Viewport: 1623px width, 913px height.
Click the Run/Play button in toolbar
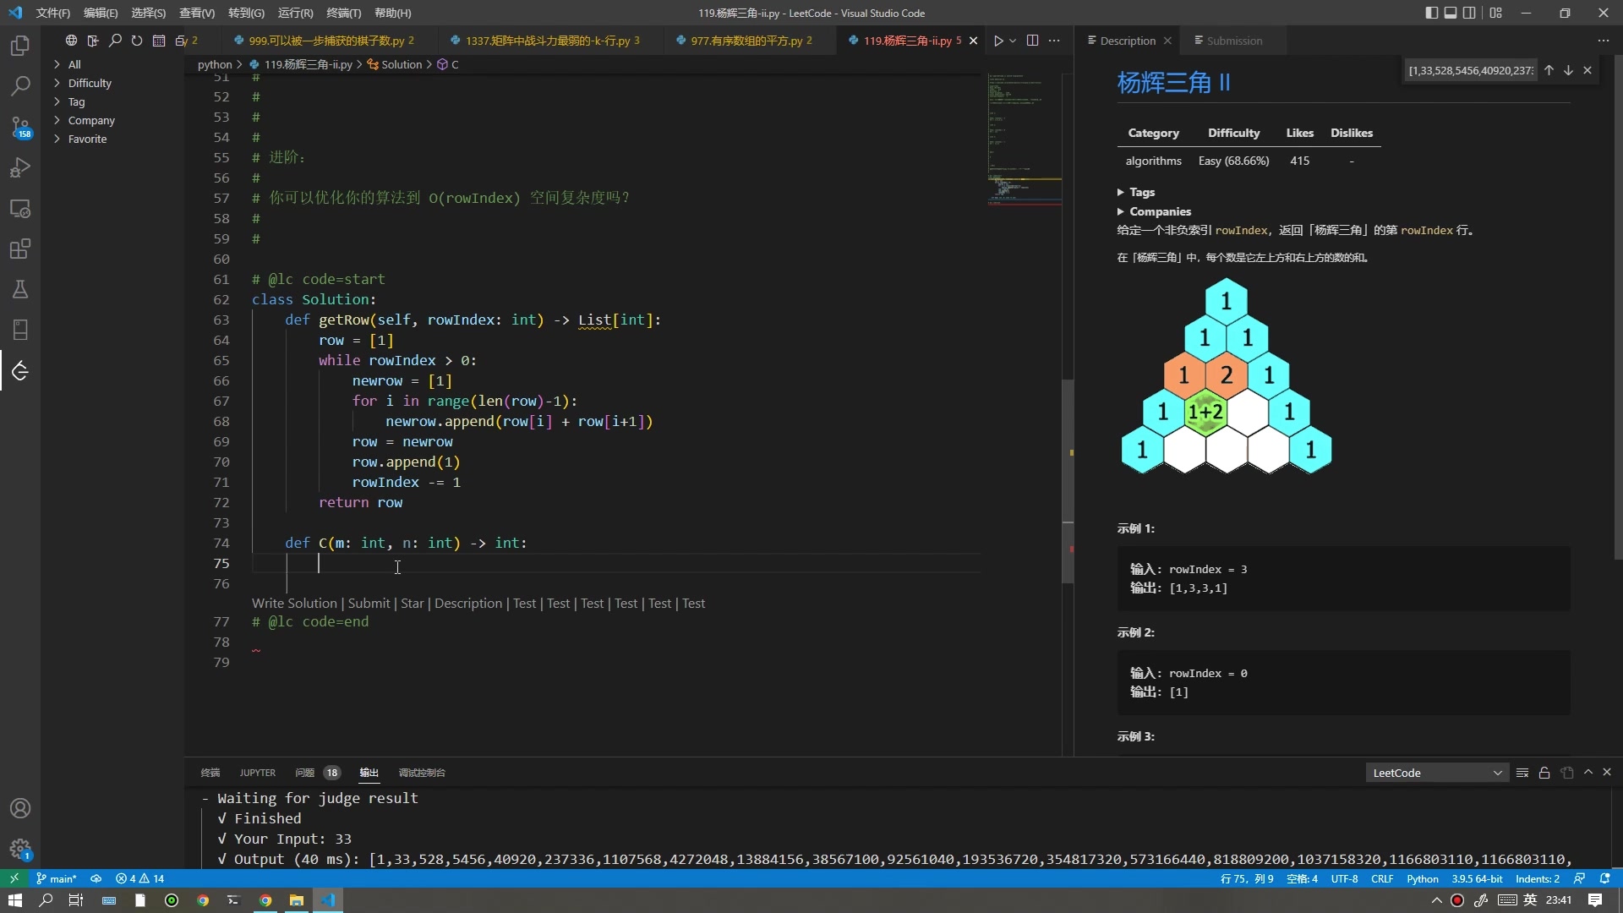1000,40
